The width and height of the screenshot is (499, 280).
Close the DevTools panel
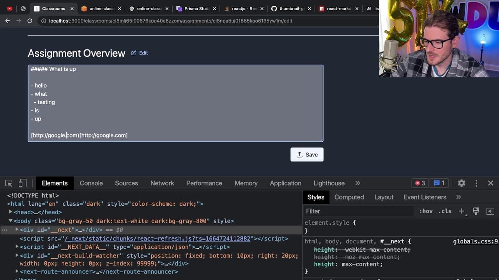(490, 183)
